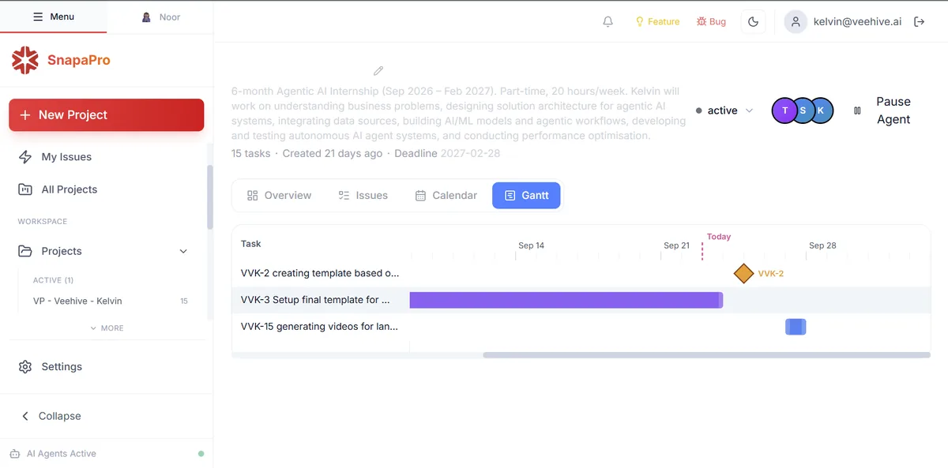Submit a Feature request
Viewport: 948px width, 468px height.
pyautogui.click(x=657, y=21)
